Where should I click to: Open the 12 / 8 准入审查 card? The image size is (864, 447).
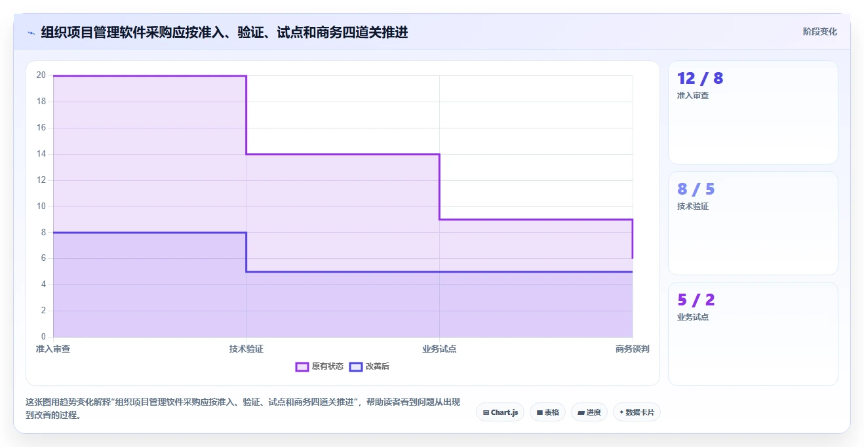pos(753,112)
